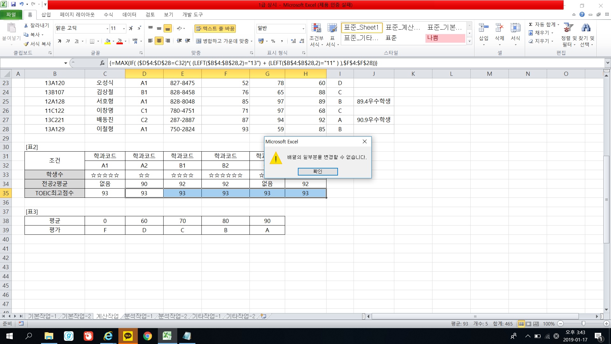Open the 수식 ribbon tab
The image size is (611, 344).
tap(108, 15)
